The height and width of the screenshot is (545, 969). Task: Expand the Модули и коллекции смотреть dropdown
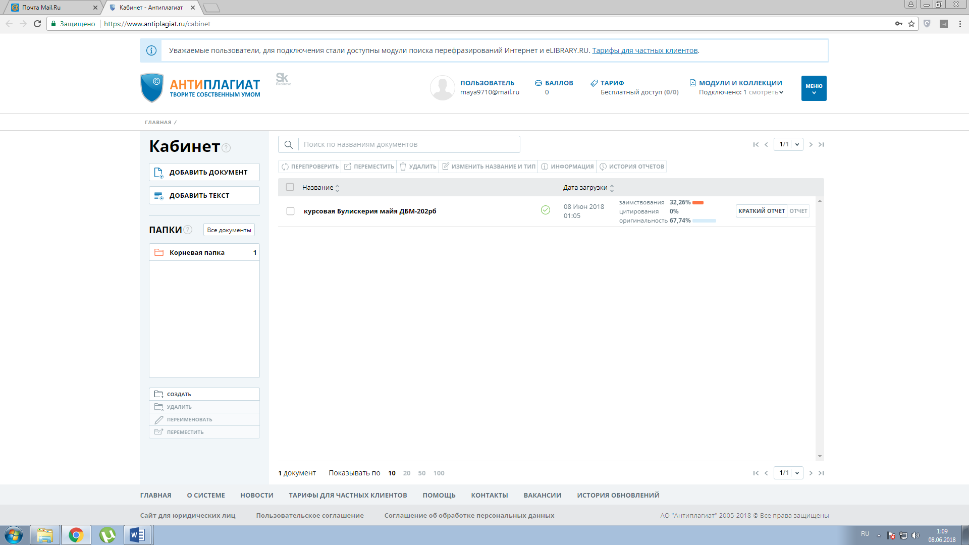click(x=766, y=92)
